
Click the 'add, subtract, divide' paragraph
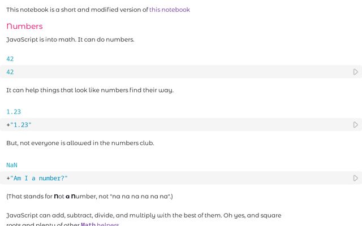click(x=144, y=215)
